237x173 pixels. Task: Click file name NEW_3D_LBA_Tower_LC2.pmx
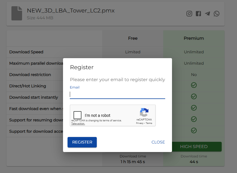pyautogui.click(x=71, y=10)
